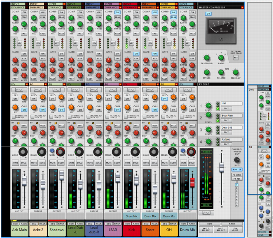Click the blue width knob on Shadows

coord(52,150)
